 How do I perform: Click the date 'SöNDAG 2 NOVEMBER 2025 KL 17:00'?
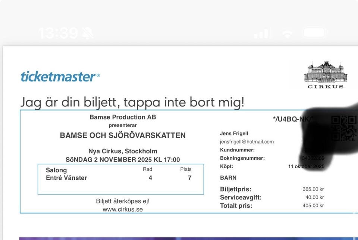tap(123, 160)
